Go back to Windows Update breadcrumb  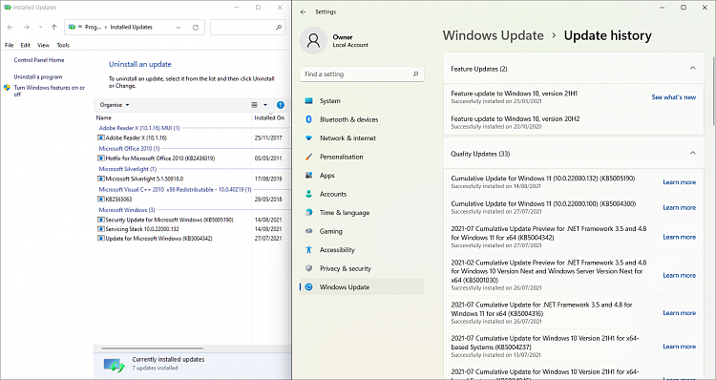pyautogui.click(x=494, y=35)
